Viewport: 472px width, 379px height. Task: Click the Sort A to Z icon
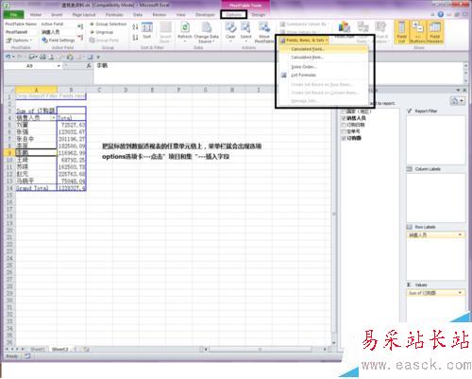pos(135,27)
